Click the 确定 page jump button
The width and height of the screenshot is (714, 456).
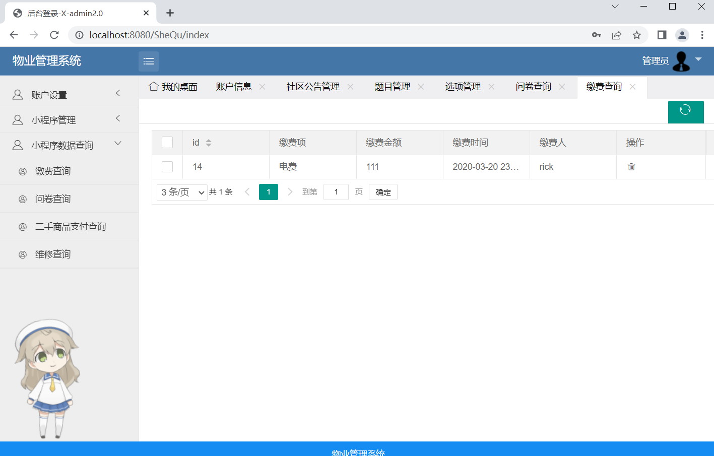pyautogui.click(x=383, y=192)
